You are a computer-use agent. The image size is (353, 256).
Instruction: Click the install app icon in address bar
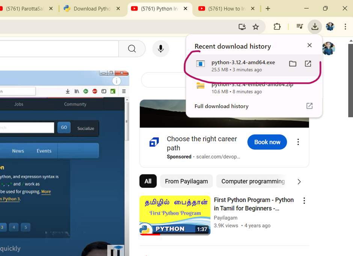[x=242, y=27]
